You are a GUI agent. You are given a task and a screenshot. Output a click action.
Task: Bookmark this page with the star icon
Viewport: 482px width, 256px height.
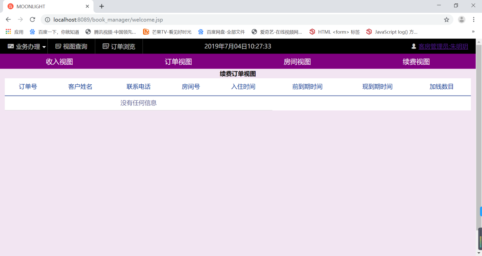[447, 20]
